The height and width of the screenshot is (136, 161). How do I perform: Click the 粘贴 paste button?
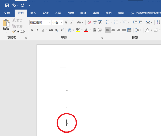pos(6,26)
